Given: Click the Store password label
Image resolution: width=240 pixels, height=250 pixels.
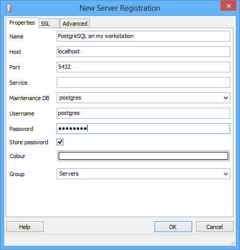Looking at the screenshot, I should (x=29, y=142).
